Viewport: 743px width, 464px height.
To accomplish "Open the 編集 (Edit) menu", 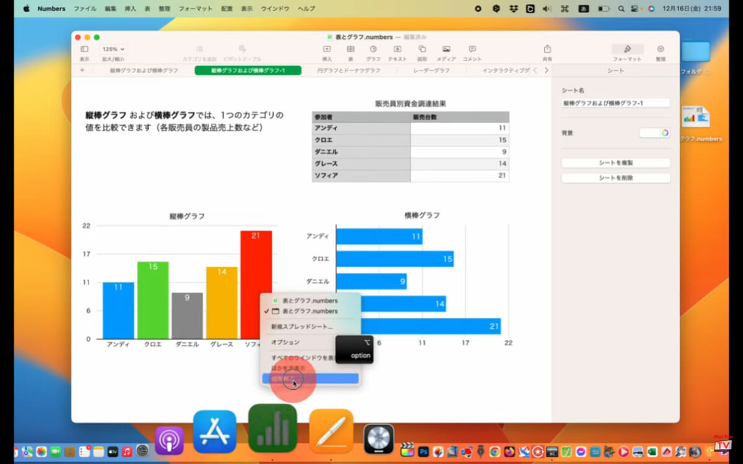I will (x=110, y=9).
